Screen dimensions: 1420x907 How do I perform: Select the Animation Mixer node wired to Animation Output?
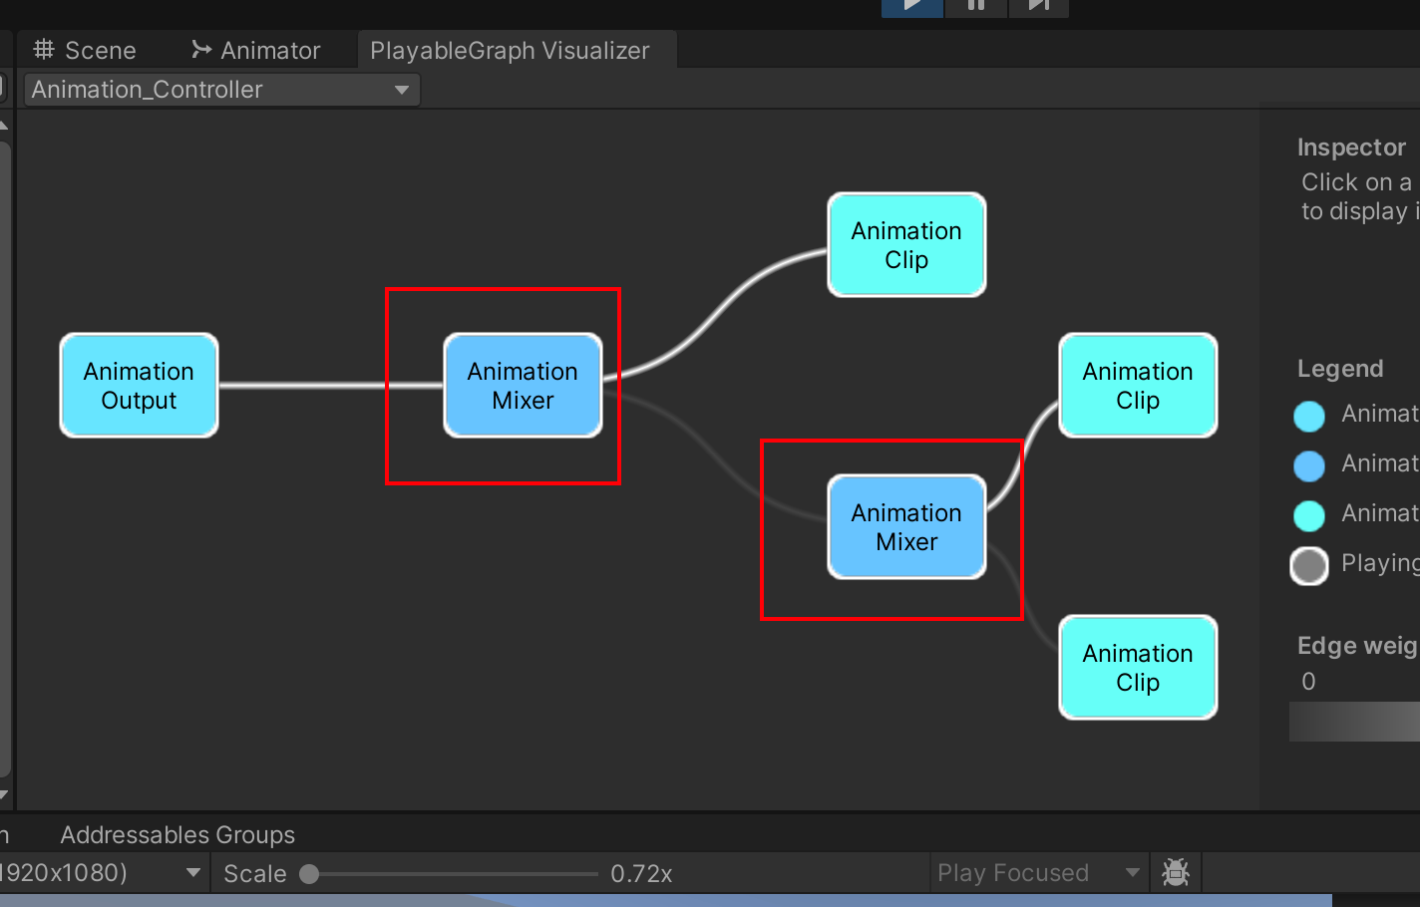(523, 386)
